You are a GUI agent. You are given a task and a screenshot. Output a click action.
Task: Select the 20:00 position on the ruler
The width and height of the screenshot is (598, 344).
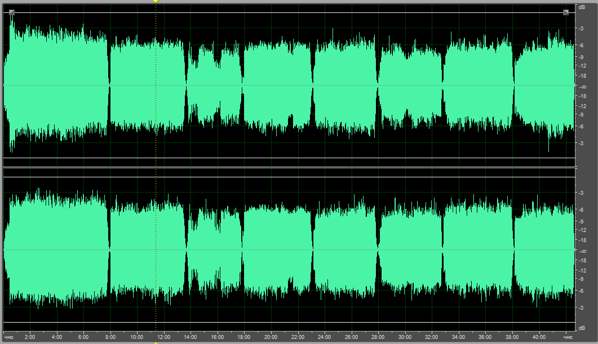pyautogui.click(x=271, y=337)
